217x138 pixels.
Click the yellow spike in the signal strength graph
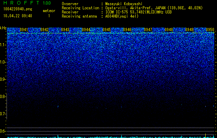coord(205,136)
